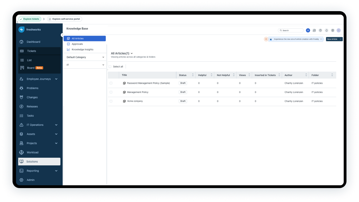Image resolution: width=359 pixels, height=202 pixels.
Task: Click the Admin gear icon
Action: [x=22, y=180]
